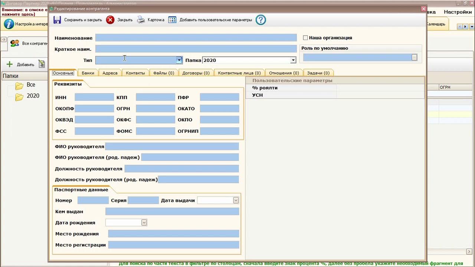Select the 2020 folder in tree
This screenshot has width=475, height=267.
[33, 96]
